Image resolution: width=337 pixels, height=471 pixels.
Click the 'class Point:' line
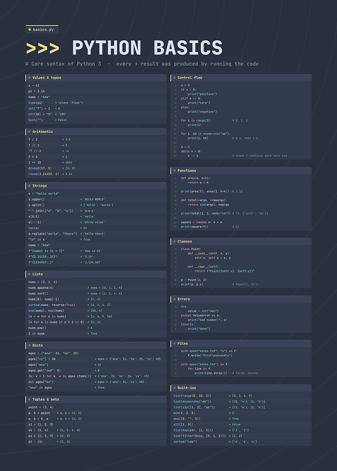(191, 249)
